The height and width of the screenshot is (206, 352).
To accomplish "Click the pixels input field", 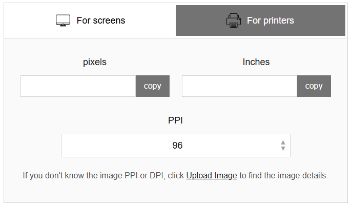I will [78, 86].
